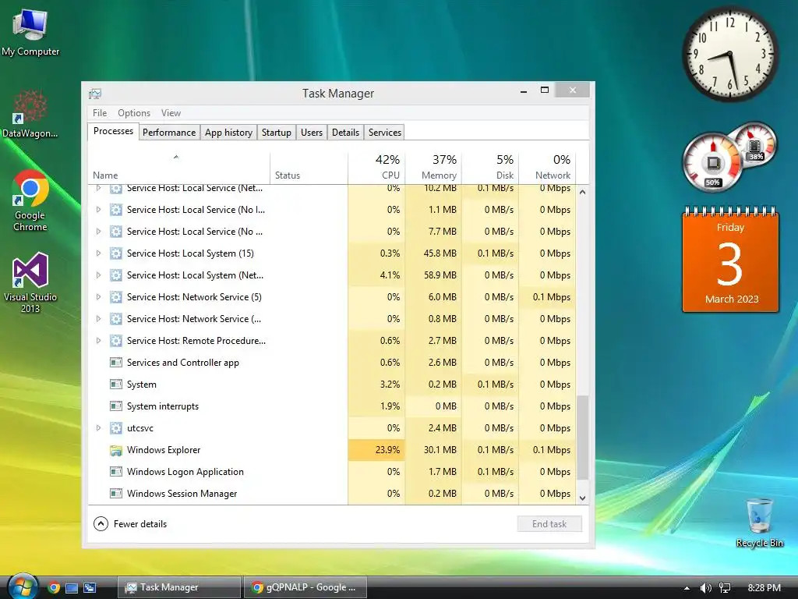The image size is (798, 599).
Task: Open the volume speaker tray icon
Action: [705, 588]
